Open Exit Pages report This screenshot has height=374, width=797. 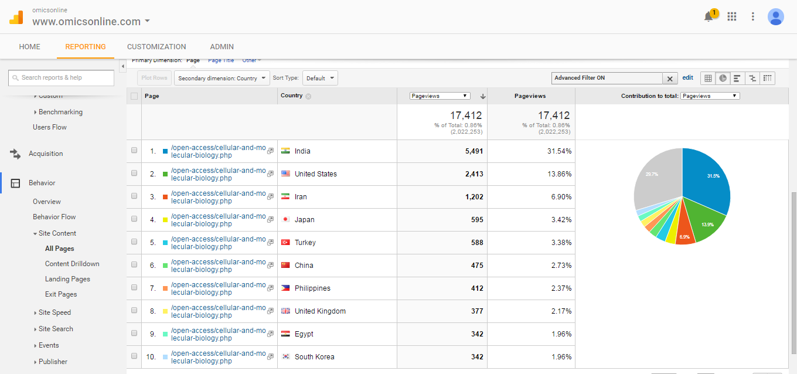pyautogui.click(x=61, y=294)
